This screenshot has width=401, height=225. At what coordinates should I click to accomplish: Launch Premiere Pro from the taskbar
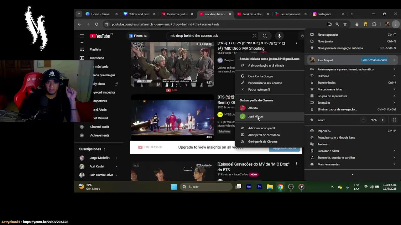tap(259, 187)
